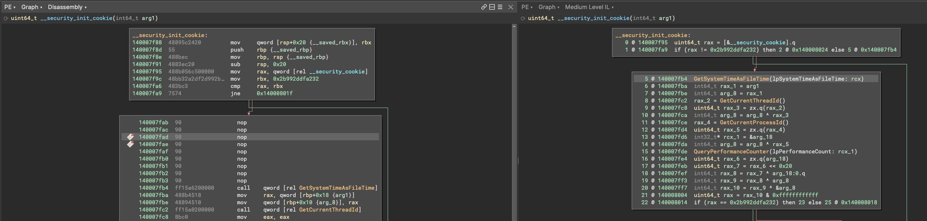Image resolution: width=927 pixels, height=221 pixels.
Task: Click constant 0x2b992ddfa232 in the mov rbx instruction
Action: (x=296, y=79)
